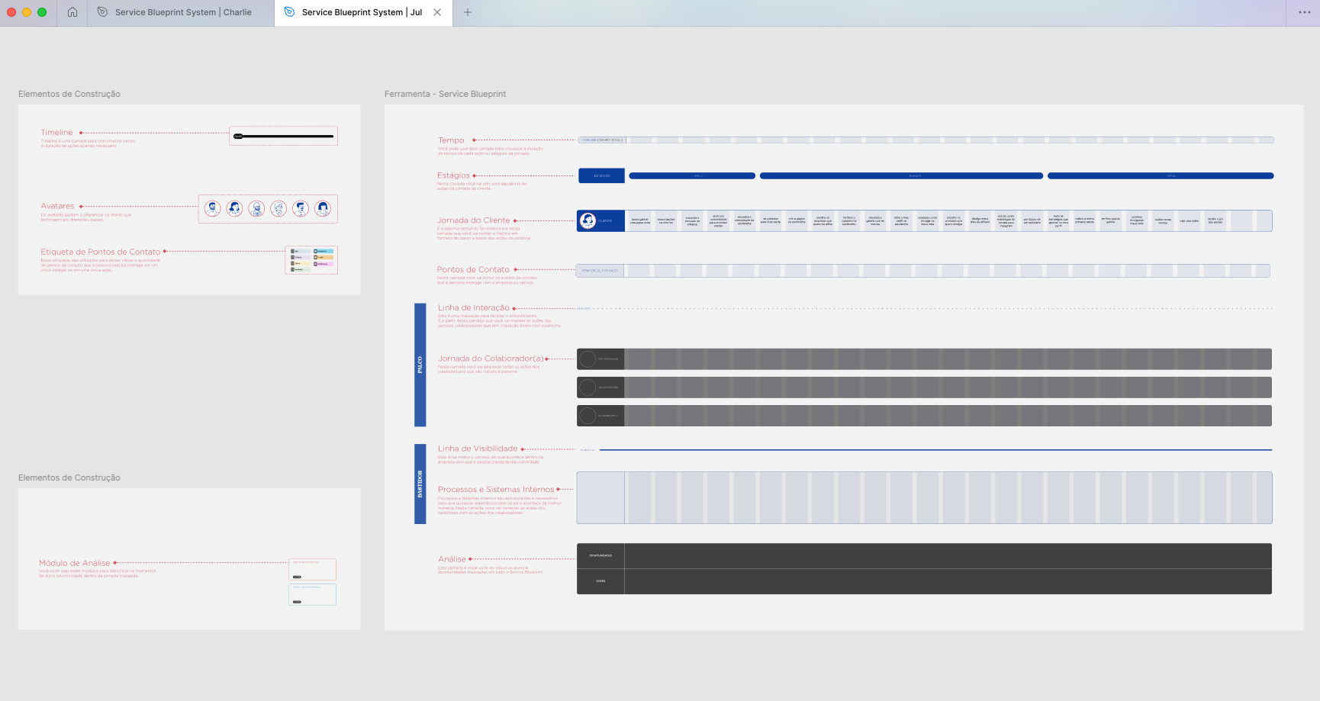Click the Cliente avatar in Jornada do Cliente
This screenshot has height=701, width=1320.
pyautogui.click(x=588, y=221)
